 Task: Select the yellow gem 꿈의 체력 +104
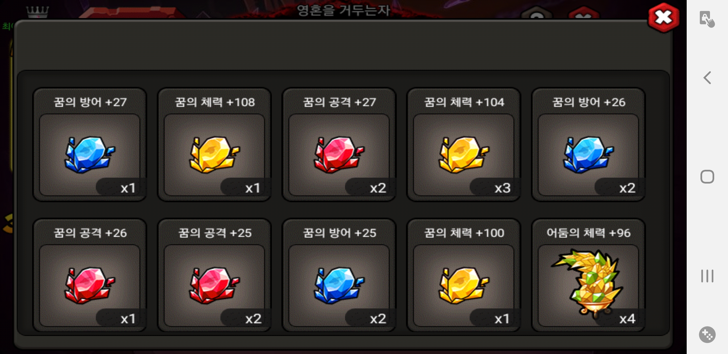(x=464, y=155)
